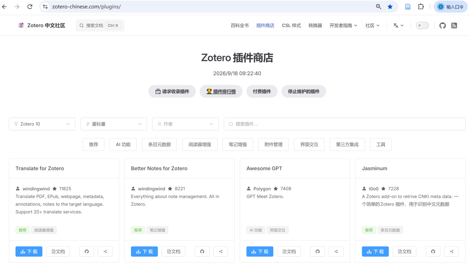Click 阅读器增强 tag on Translate card

coord(44,230)
